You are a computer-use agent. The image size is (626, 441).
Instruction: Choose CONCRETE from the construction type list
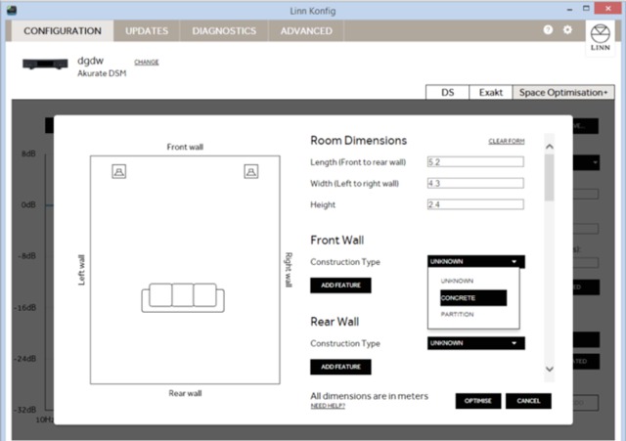click(473, 297)
